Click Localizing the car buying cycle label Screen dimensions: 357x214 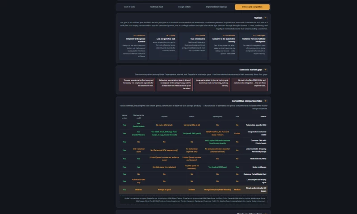click(x=256, y=181)
